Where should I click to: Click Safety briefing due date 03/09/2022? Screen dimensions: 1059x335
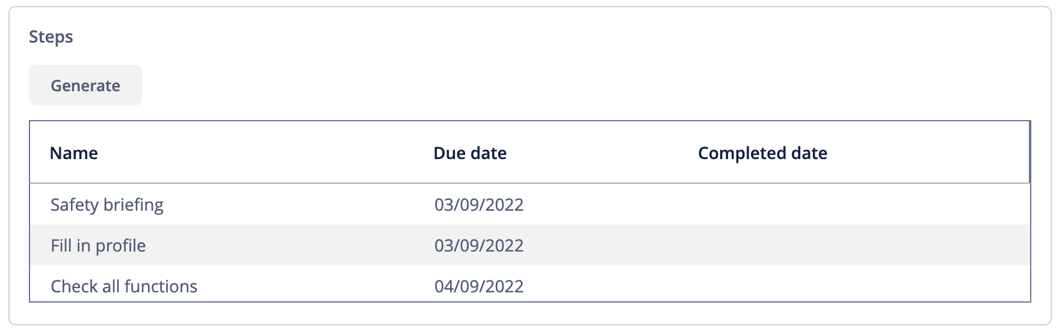pyautogui.click(x=479, y=205)
